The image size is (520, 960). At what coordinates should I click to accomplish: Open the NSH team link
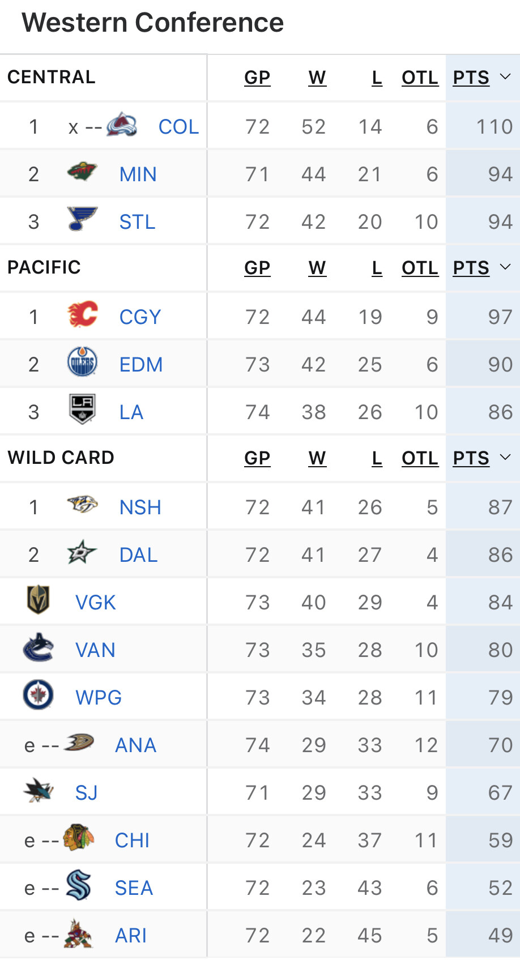click(140, 507)
